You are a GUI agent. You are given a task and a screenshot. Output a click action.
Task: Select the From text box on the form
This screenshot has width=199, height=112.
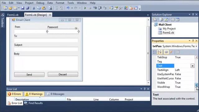30,31
